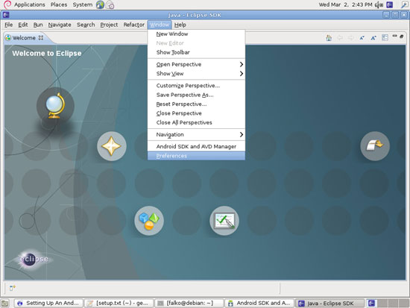The image size is (410, 308).
Task: Choose Save Perspective As... entry
Action: (x=196, y=95)
